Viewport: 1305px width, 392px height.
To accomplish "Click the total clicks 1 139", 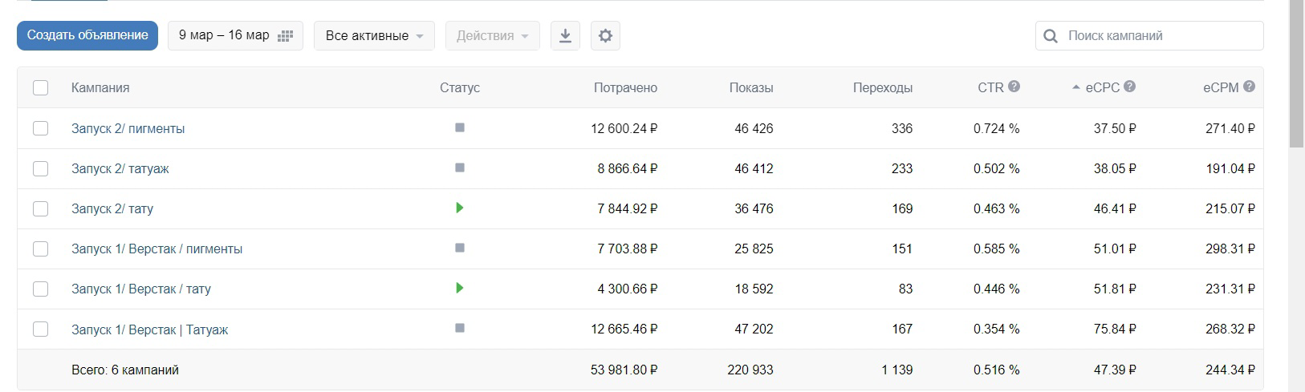I will pyautogui.click(x=896, y=370).
